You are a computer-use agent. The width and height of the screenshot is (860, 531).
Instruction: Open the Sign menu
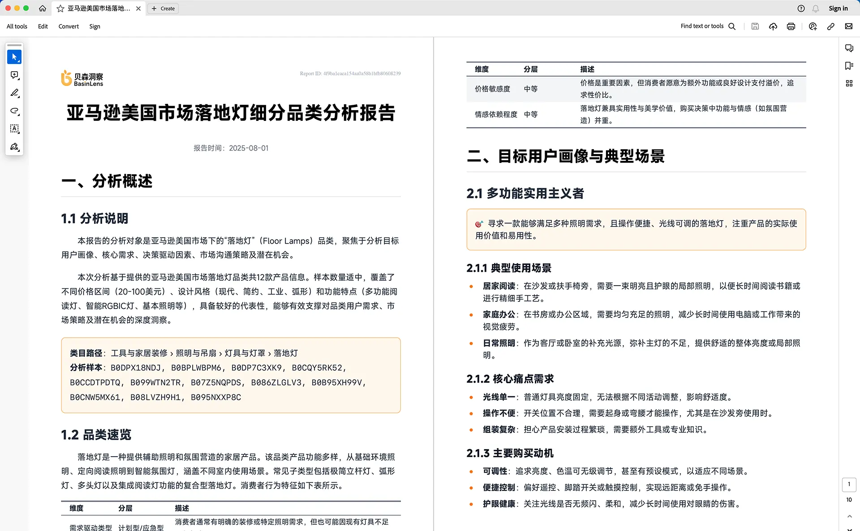pos(95,26)
